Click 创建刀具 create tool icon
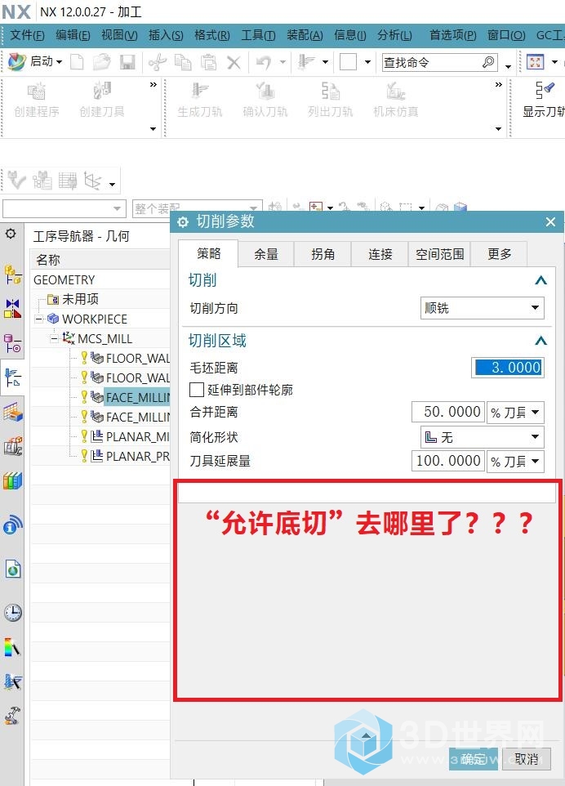 coord(102,100)
